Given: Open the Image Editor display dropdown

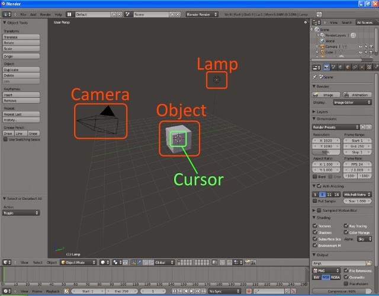Looking at the screenshot, I should 352,103.
